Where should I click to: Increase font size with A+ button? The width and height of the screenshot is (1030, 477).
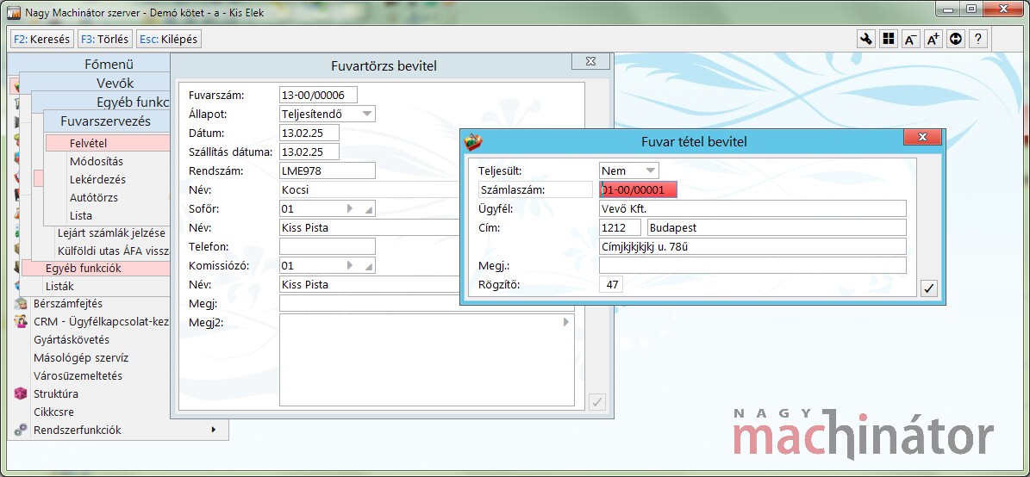point(933,40)
